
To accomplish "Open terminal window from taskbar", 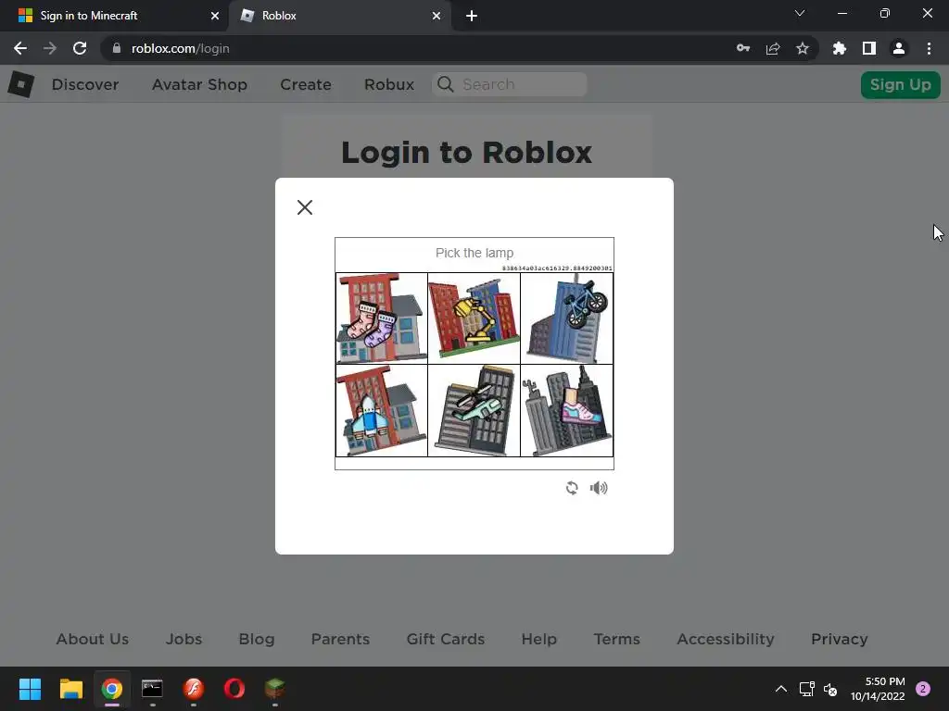I will click(x=153, y=689).
